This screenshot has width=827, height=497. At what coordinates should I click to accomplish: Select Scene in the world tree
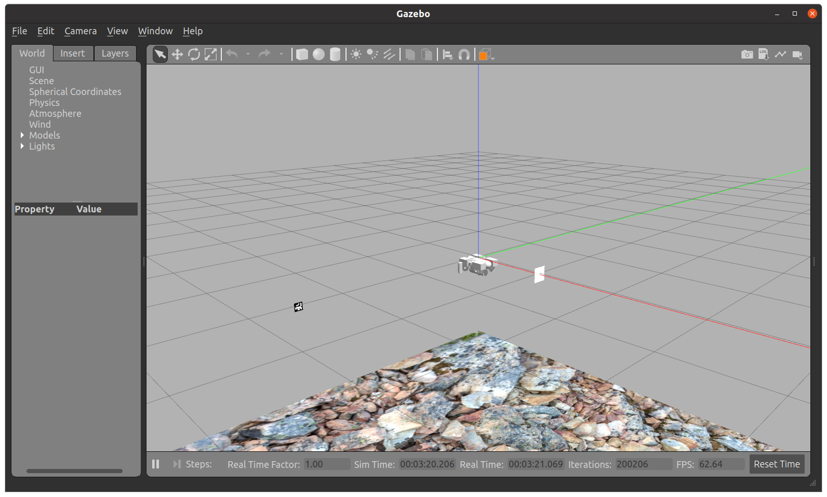[x=42, y=80]
